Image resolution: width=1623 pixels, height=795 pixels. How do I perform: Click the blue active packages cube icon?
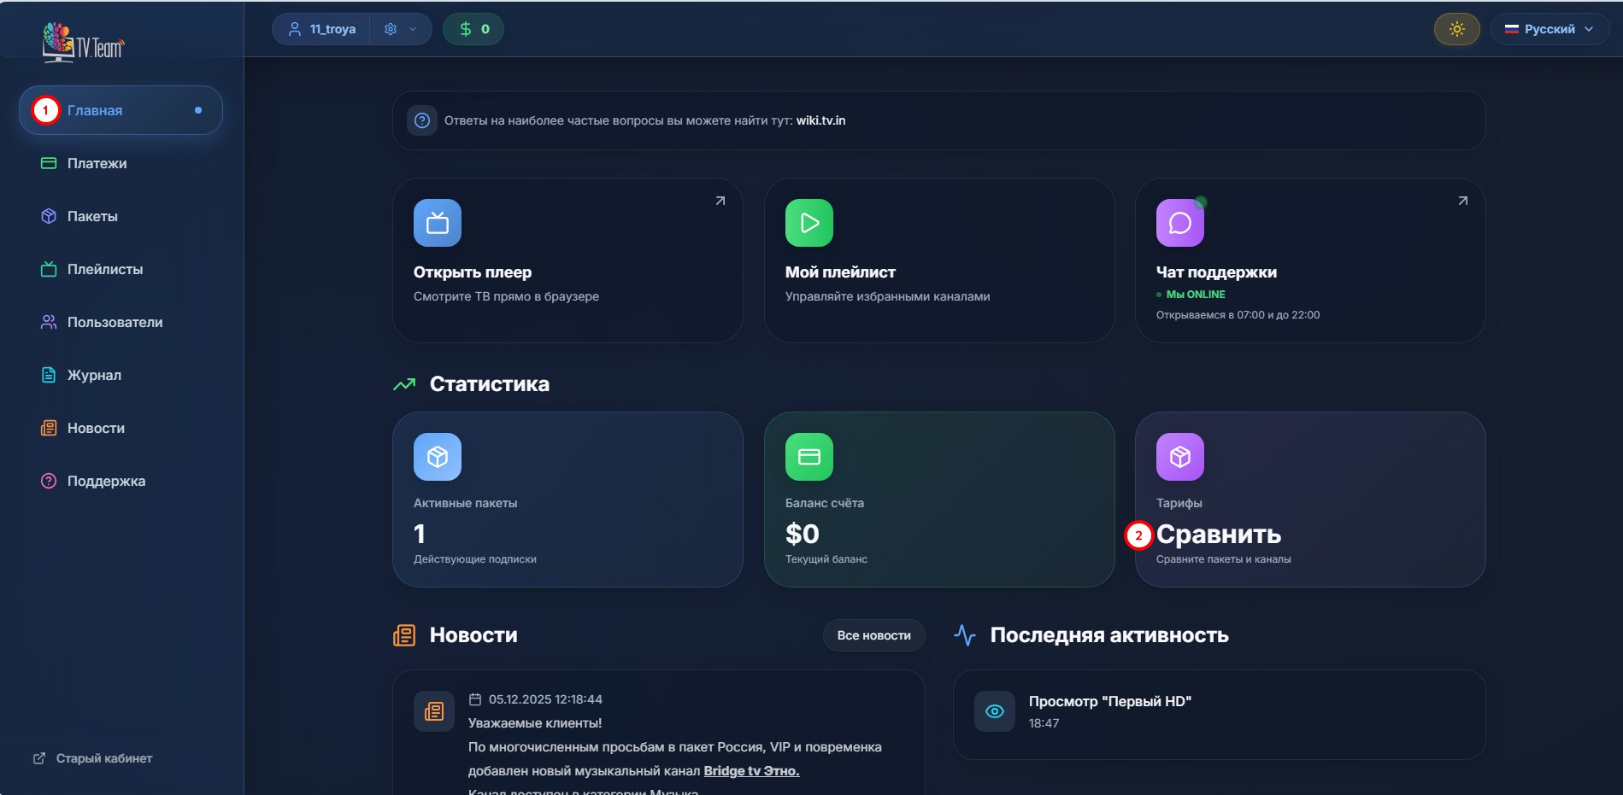pos(438,457)
